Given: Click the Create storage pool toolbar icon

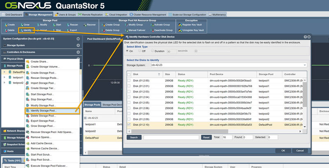Looking at the screenshot, I should click(6, 25).
